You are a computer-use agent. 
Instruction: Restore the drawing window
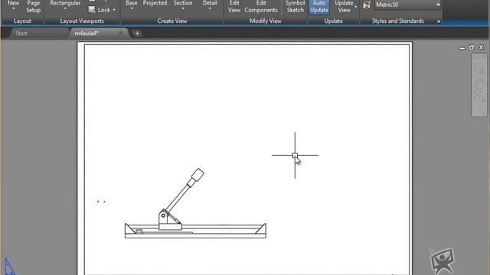(x=472, y=47)
